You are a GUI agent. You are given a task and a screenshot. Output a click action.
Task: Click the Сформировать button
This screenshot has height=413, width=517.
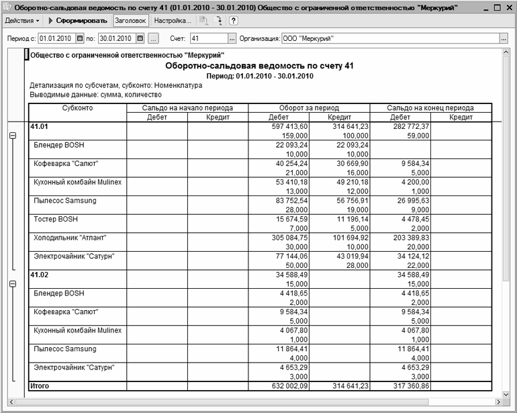77,21
